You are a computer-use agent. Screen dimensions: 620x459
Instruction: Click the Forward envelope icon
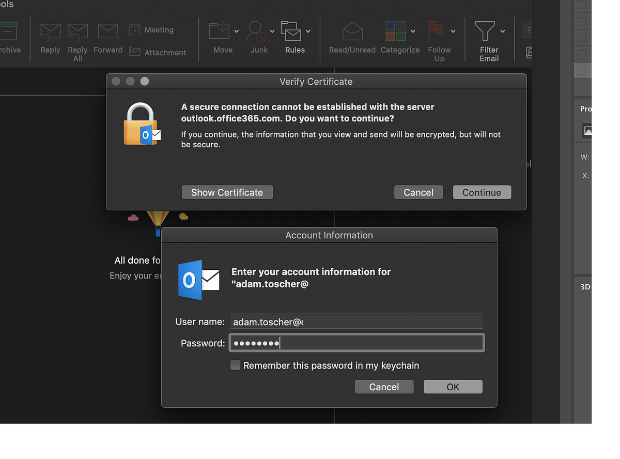[x=109, y=33]
